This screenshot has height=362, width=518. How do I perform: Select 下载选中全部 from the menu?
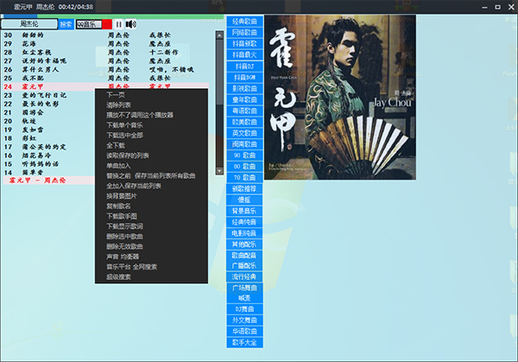124,136
